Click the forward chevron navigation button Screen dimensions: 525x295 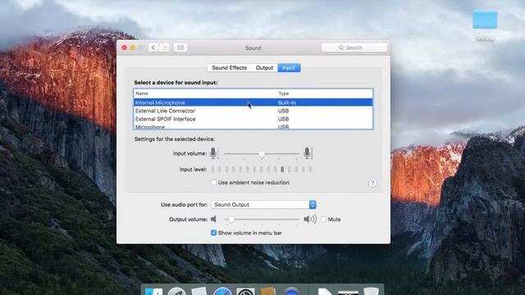click(x=164, y=48)
